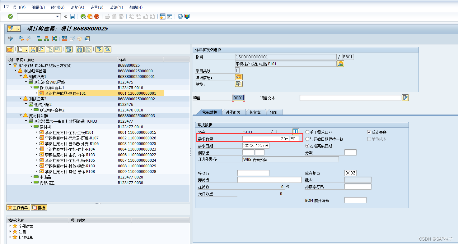Expand the 个别对象 template node

(10, 226)
